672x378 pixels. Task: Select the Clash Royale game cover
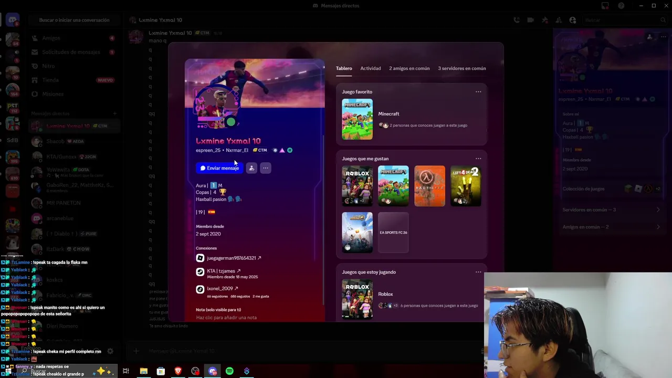point(358,233)
